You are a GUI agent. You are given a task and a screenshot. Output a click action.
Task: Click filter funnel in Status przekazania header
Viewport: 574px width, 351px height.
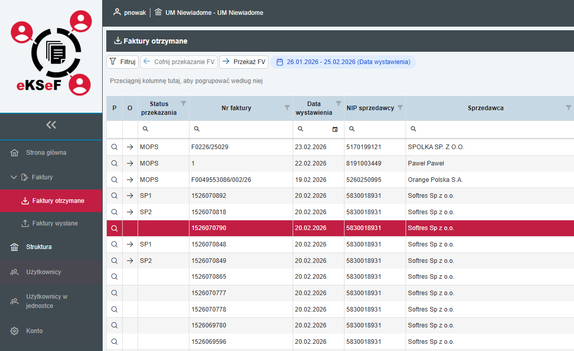pyautogui.click(x=183, y=104)
